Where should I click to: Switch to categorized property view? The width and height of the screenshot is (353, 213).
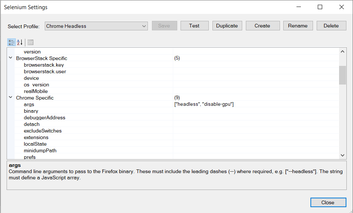[x=11, y=42]
